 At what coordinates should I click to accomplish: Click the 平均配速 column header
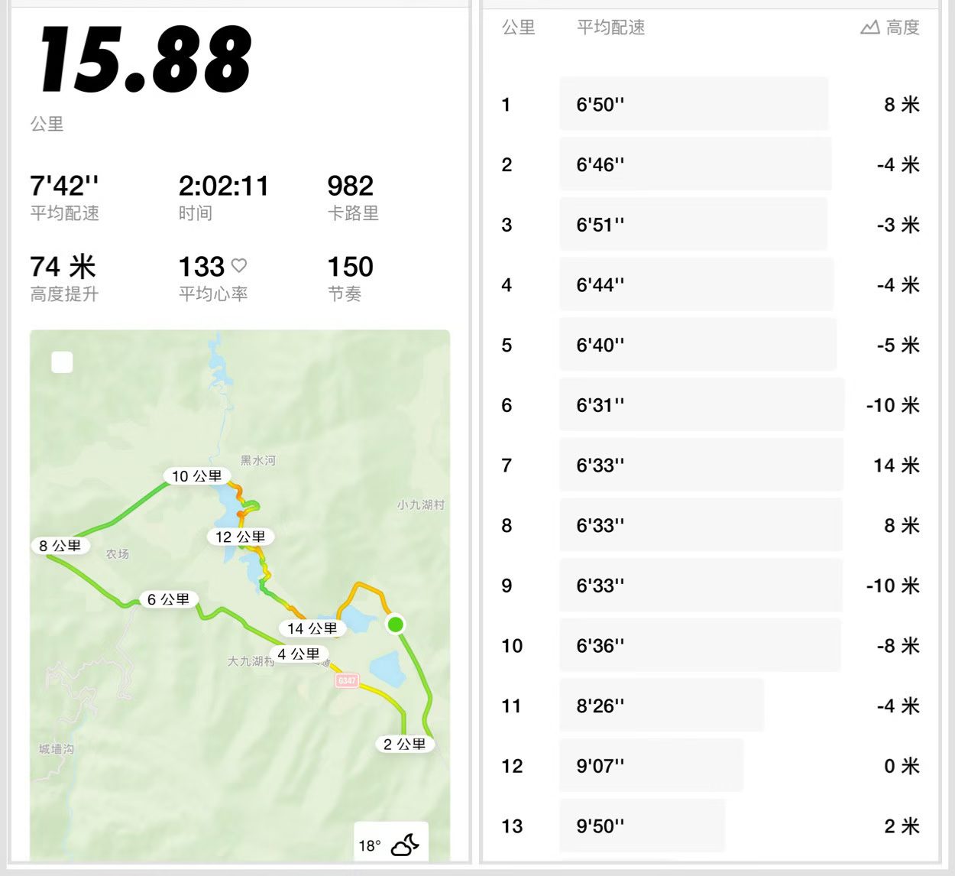click(x=610, y=28)
